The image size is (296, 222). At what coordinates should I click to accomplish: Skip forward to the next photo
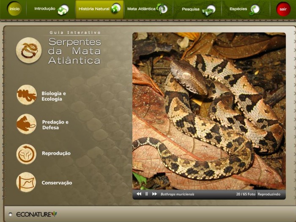coord(154,194)
